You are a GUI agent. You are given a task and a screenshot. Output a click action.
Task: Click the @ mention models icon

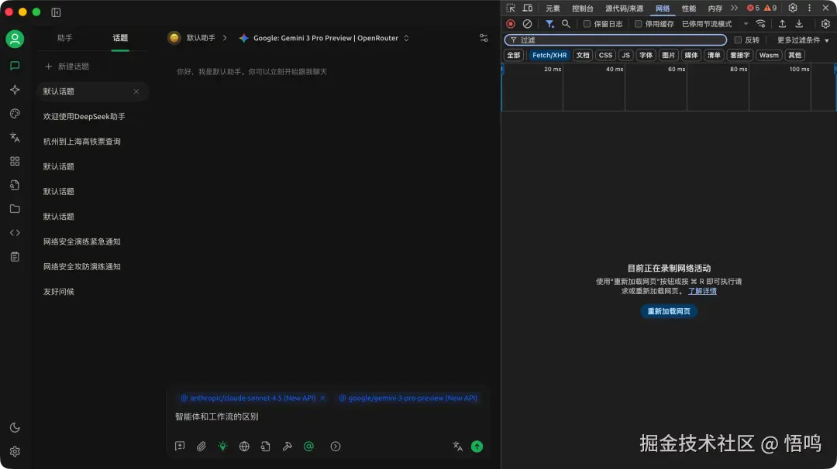(308, 446)
